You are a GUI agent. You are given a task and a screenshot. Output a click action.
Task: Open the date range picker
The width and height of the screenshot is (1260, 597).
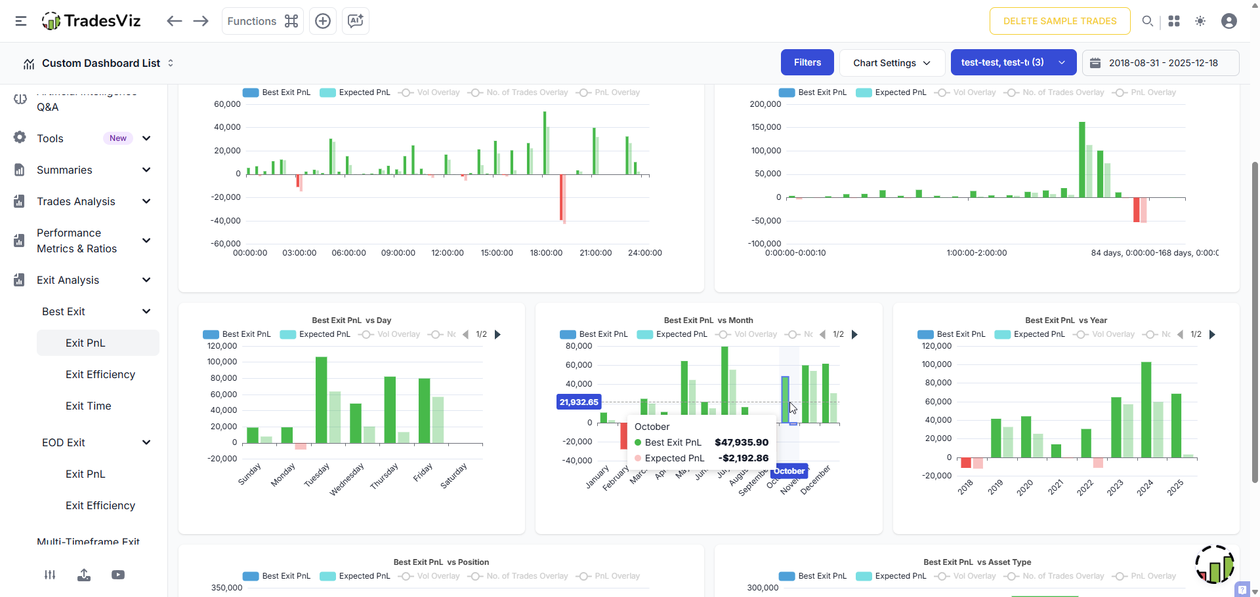[1160, 63]
